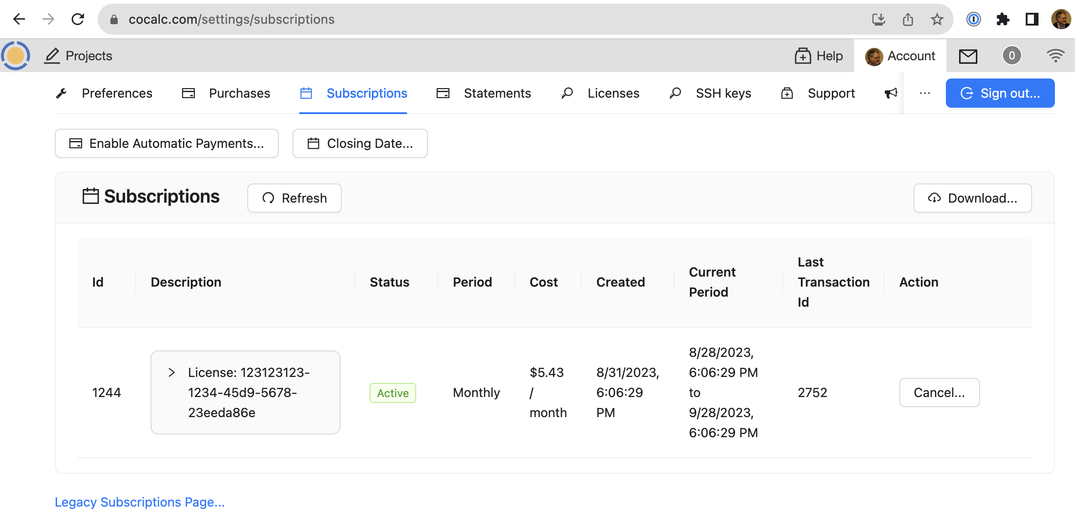Screen dimensions: 1075x523
Task: Open the Statements tab
Action: click(x=484, y=93)
